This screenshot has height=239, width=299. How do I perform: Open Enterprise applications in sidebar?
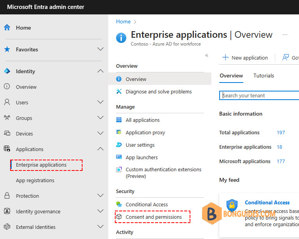tap(41, 165)
